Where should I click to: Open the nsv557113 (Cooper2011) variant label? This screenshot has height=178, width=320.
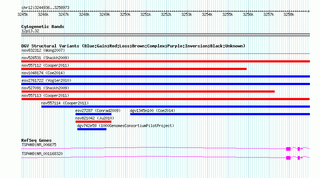45,95
